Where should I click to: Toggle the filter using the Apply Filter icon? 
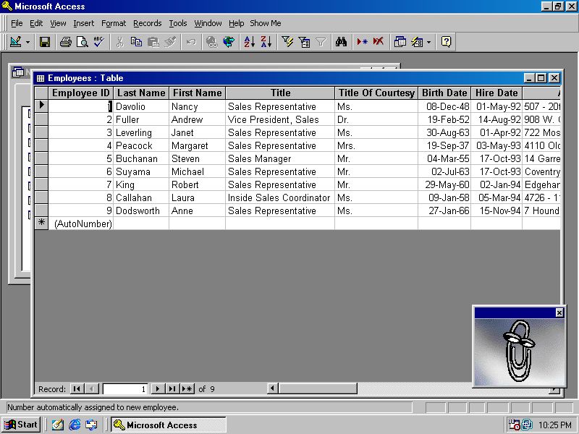pyautogui.click(x=321, y=41)
